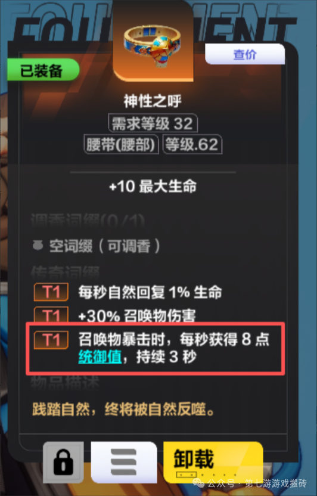This screenshot has width=317, height=496.
Task: Tap the yellow 卸载 unequip button
Action: tap(213, 461)
